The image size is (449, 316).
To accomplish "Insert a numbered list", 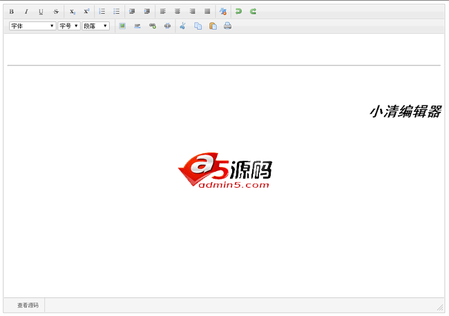I will coord(102,12).
